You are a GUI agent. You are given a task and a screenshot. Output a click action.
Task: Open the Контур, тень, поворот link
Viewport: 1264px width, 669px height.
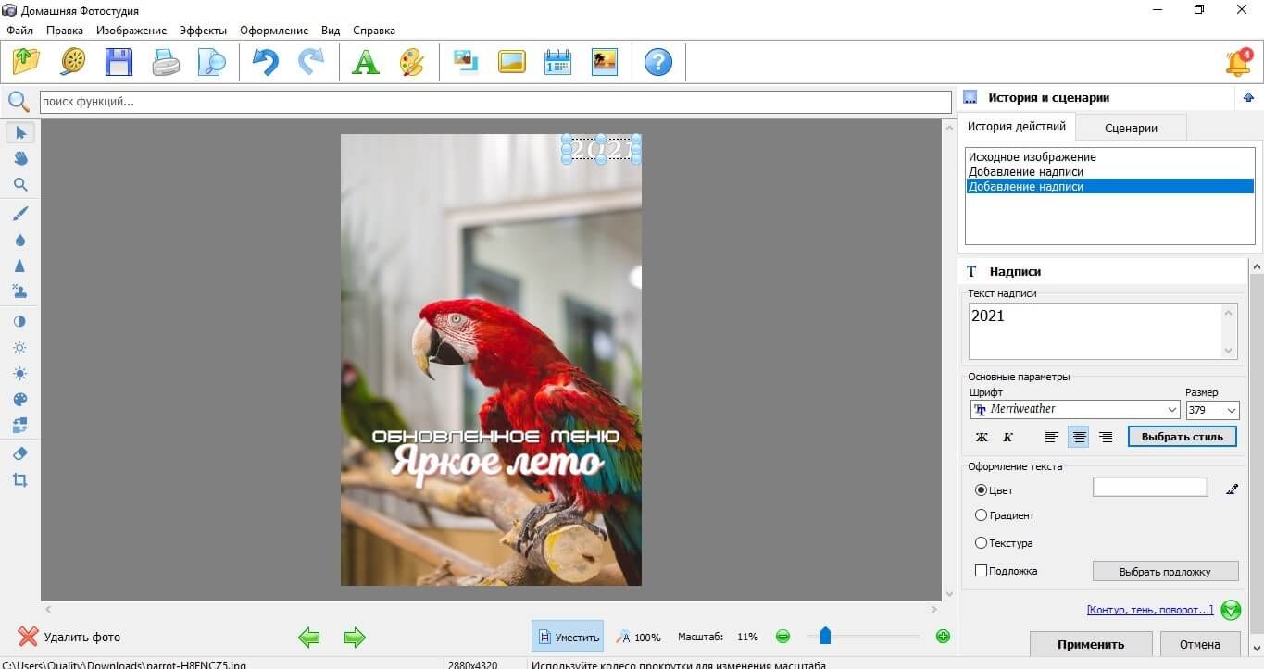coord(1149,610)
